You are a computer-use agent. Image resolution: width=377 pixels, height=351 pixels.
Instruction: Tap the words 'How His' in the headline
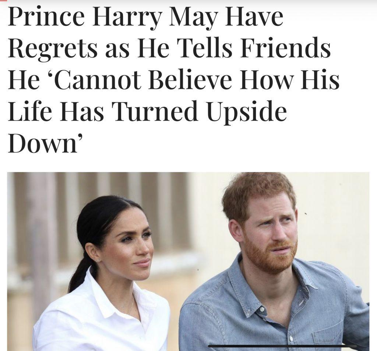pyautogui.click(x=289, y=80)
